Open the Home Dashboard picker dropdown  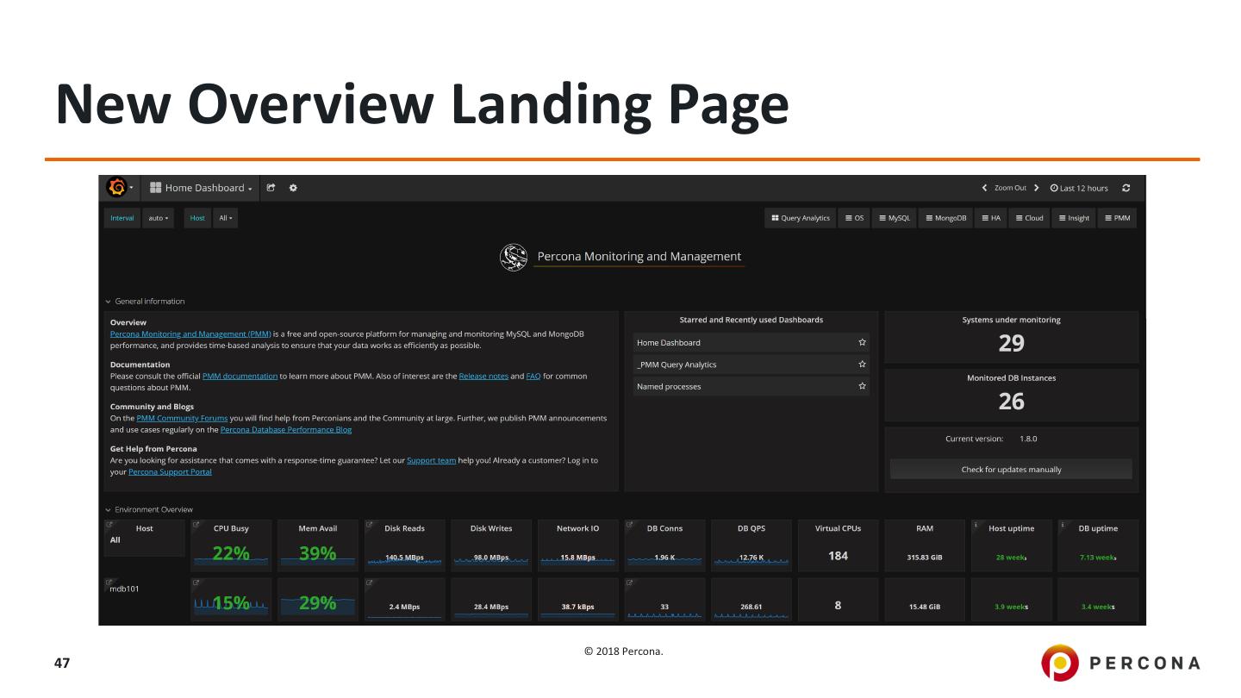click(x=201, y=188)
